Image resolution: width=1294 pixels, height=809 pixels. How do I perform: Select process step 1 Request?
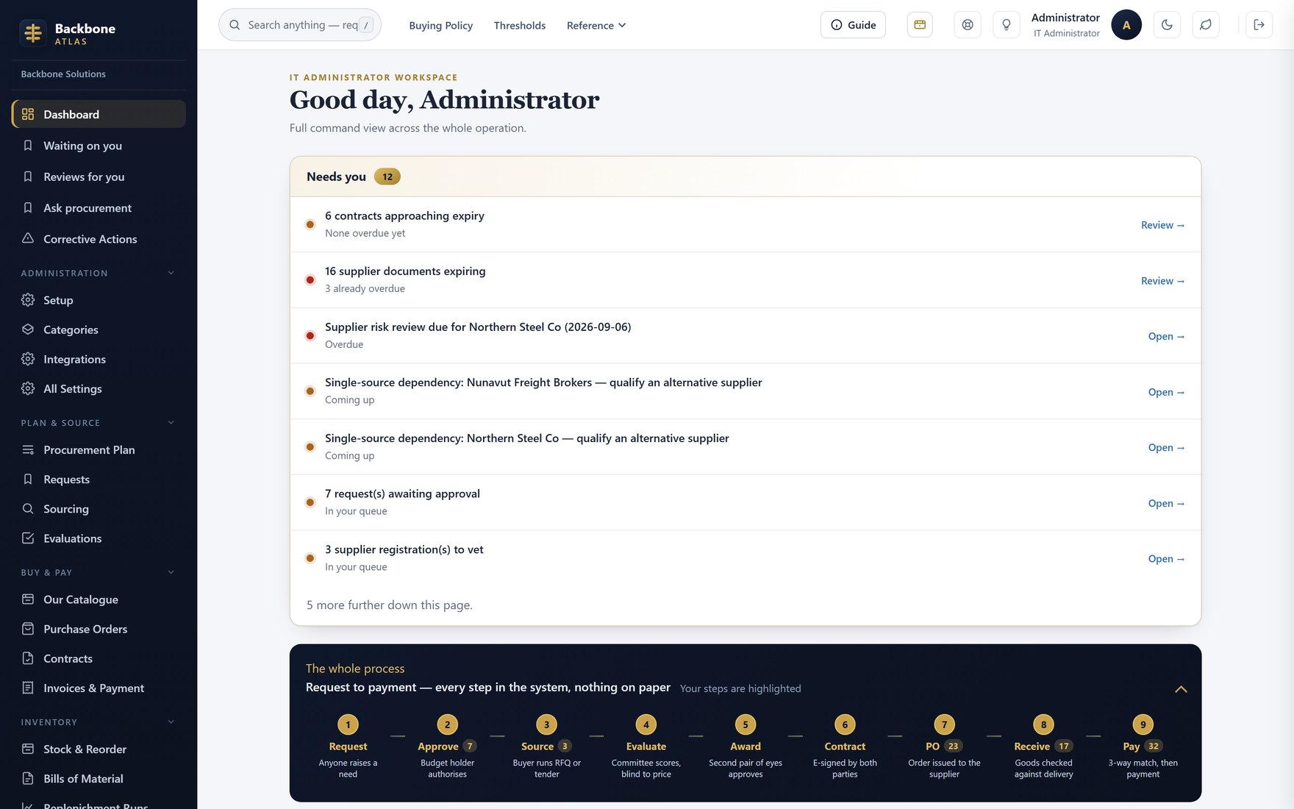point(348,746)
